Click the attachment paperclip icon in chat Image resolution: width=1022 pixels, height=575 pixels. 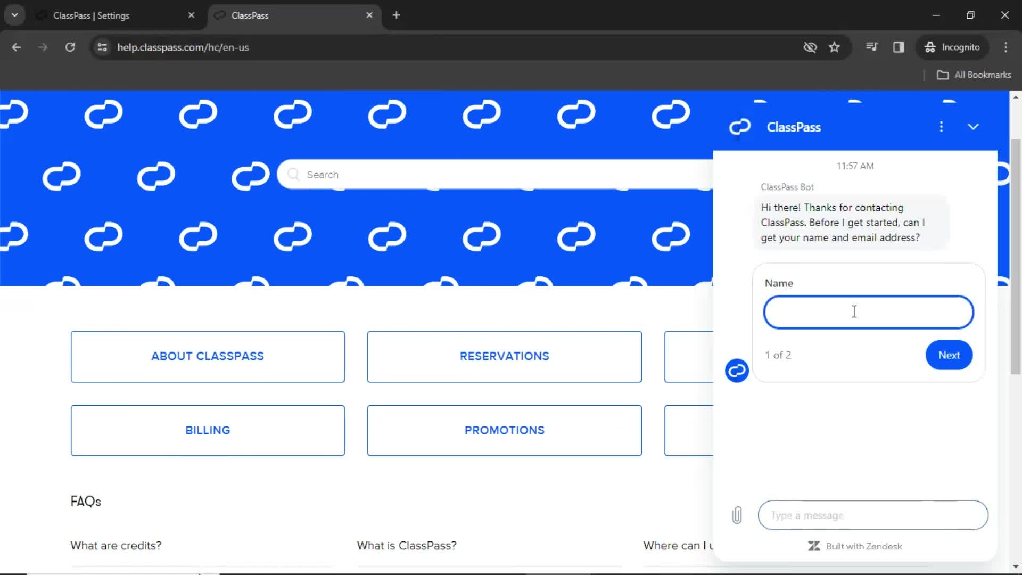[737, 515]
